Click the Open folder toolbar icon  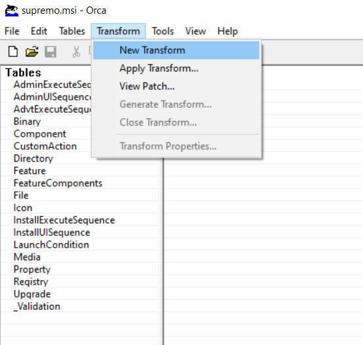point(32,51)
